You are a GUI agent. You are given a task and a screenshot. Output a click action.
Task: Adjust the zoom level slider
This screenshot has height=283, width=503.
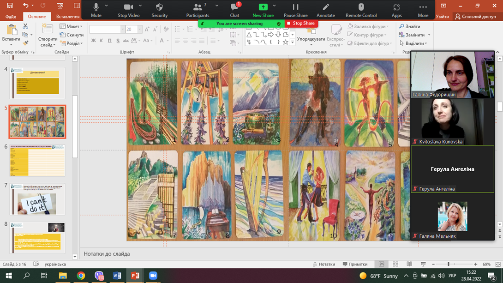tap(448, 264)
